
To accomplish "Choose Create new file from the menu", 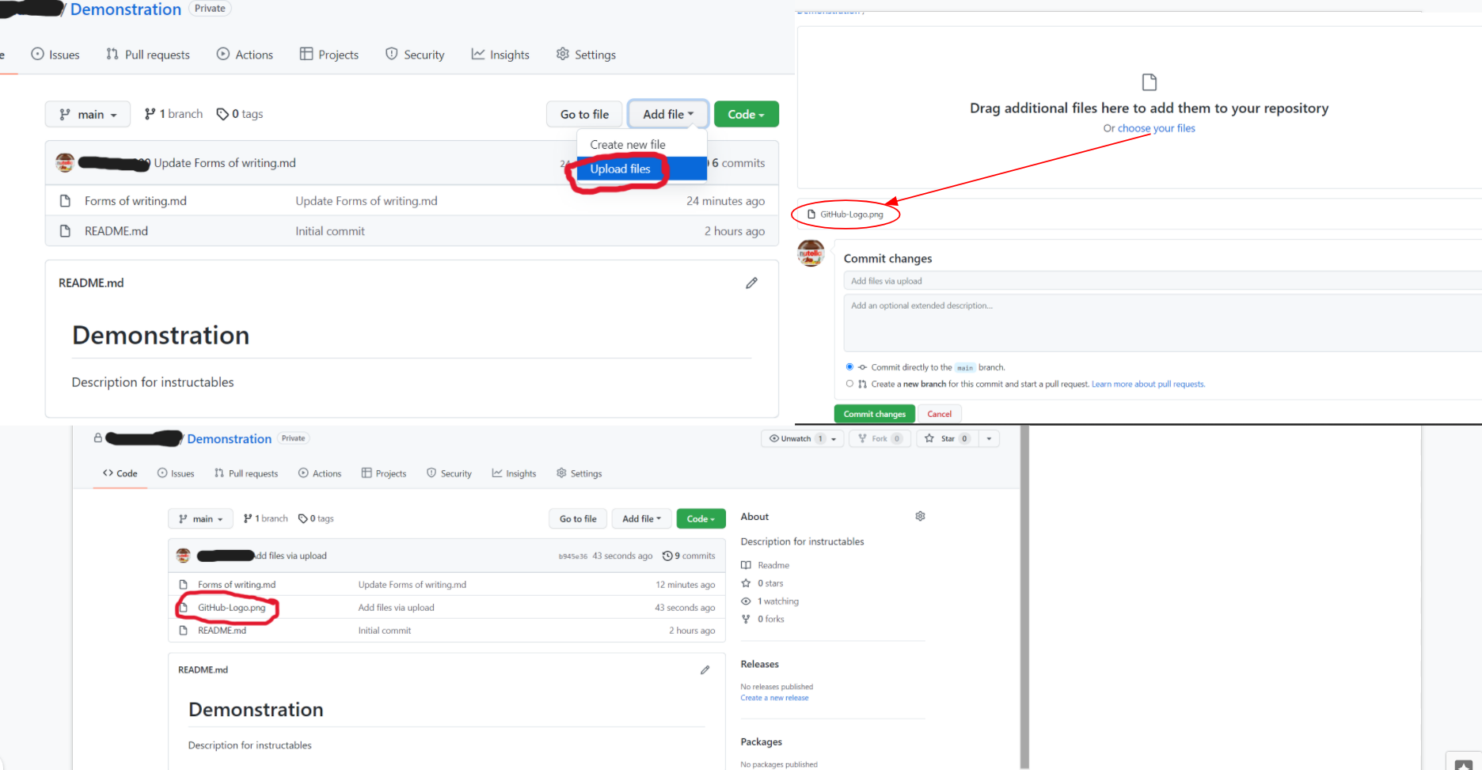I will pos(628,143).
